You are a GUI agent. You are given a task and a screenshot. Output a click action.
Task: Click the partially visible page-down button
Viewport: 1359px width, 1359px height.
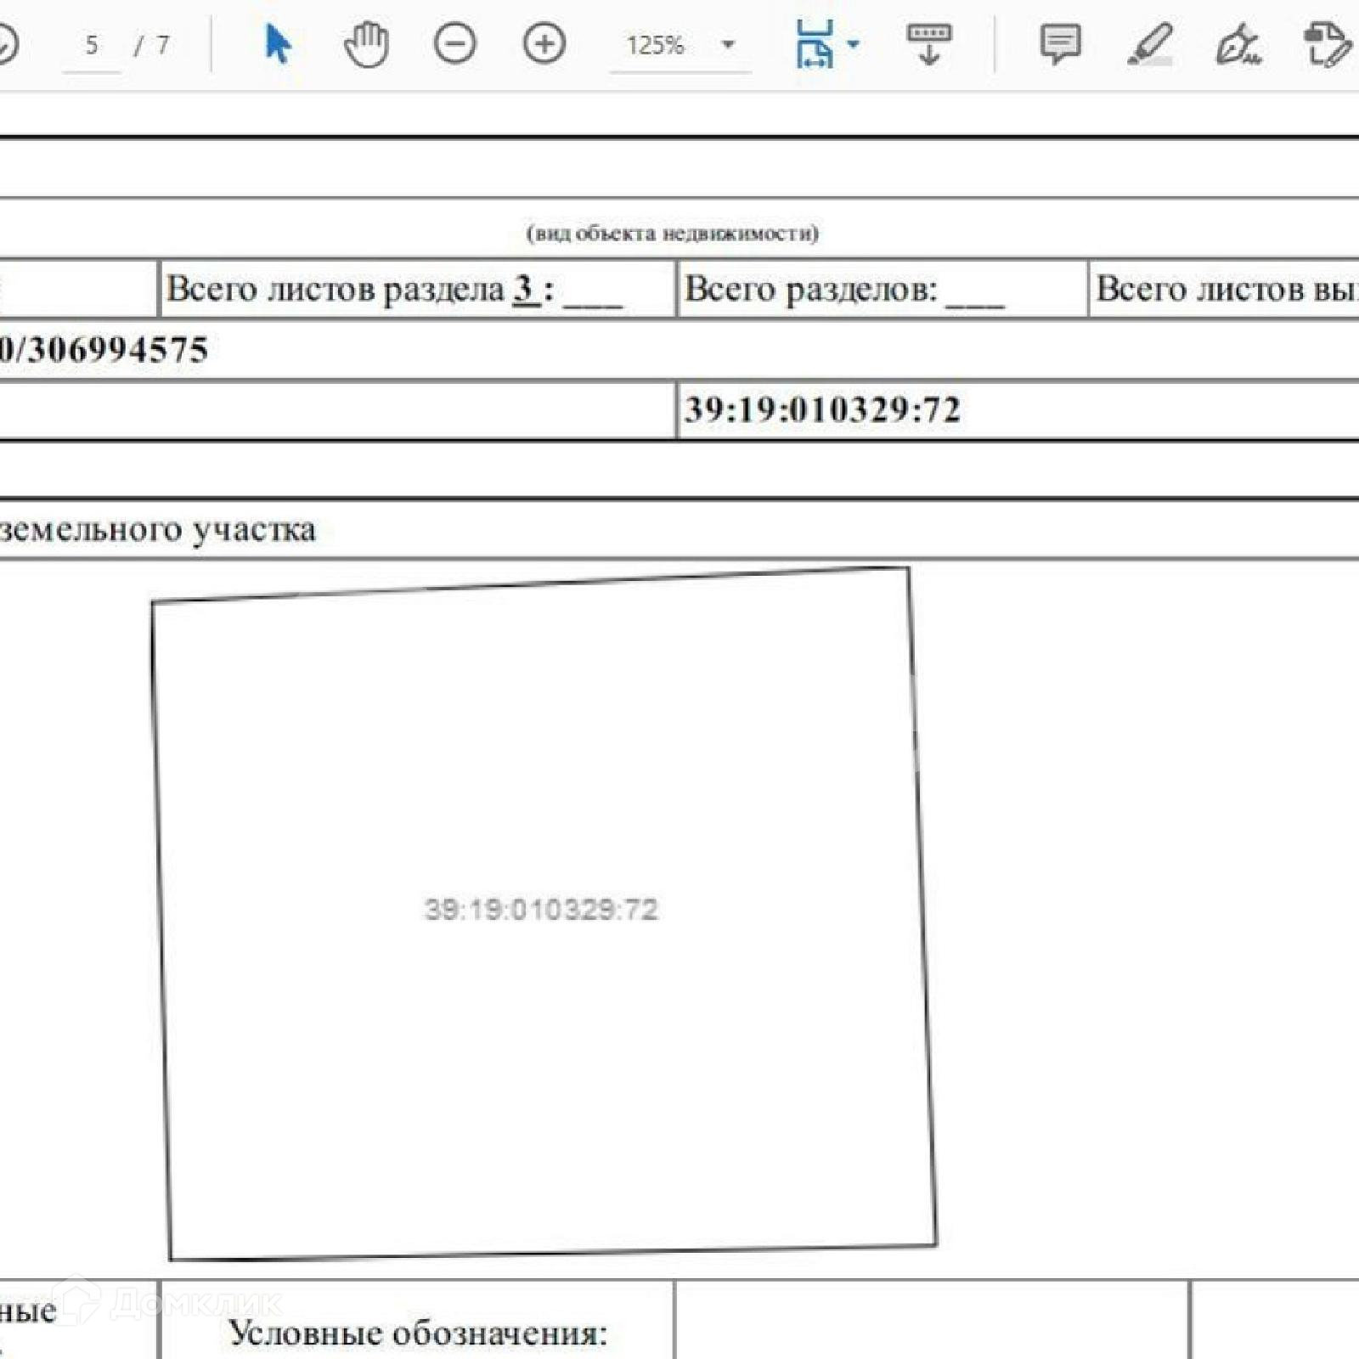[x=7, y=44]
